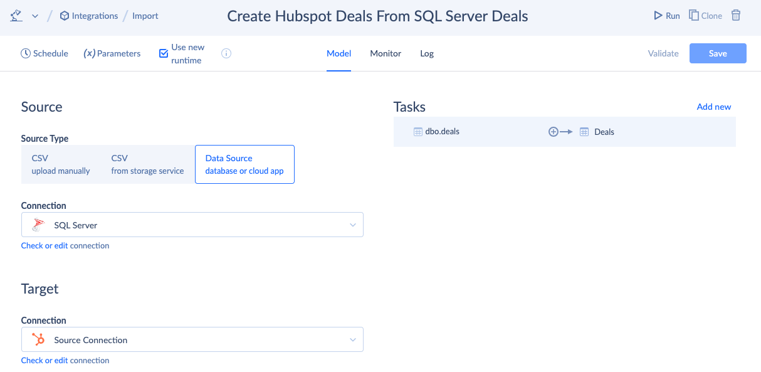Screen dimensions: 761x372
Task: Toggle the 'Use new runtime' checkbox
Action: point(164,53)
